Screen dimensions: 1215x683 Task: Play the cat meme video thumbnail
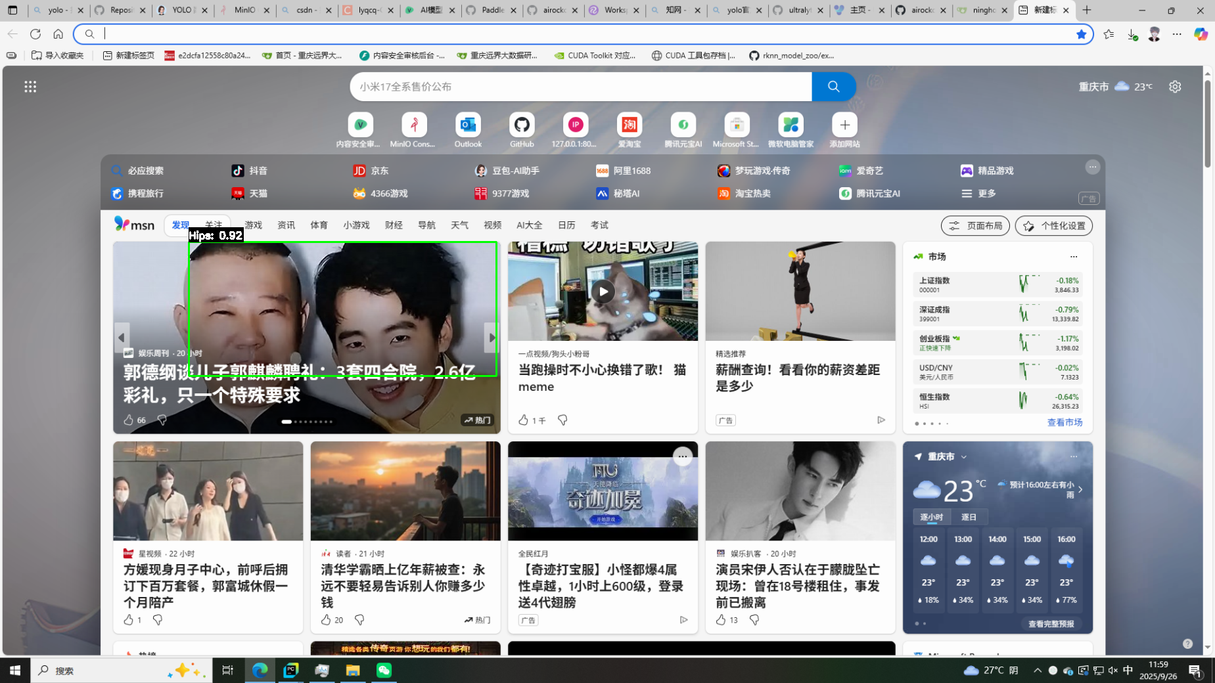click(x=603, y=292)
